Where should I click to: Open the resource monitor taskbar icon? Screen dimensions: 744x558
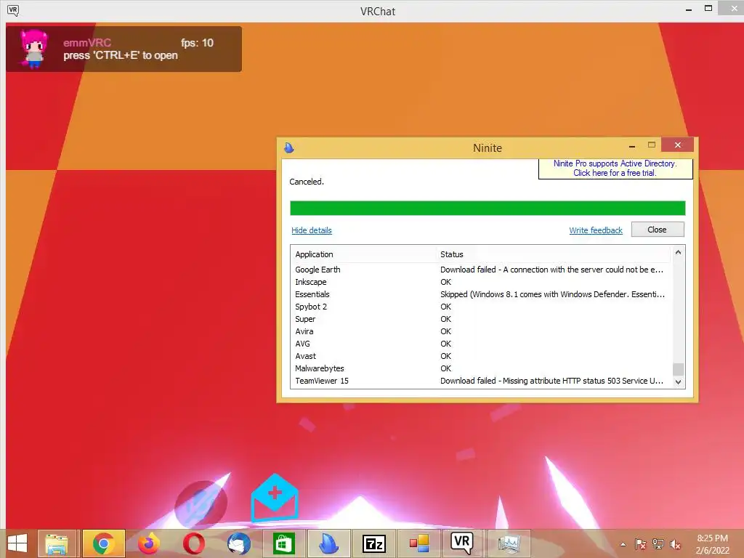tap(508, 543)
